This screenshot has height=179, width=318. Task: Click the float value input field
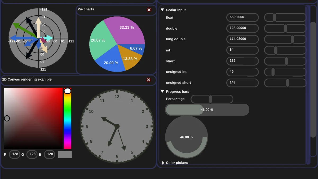(x=242, y=17)
